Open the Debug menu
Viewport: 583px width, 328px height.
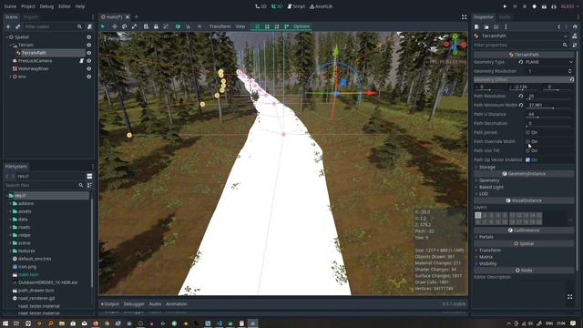coord(46,6)
